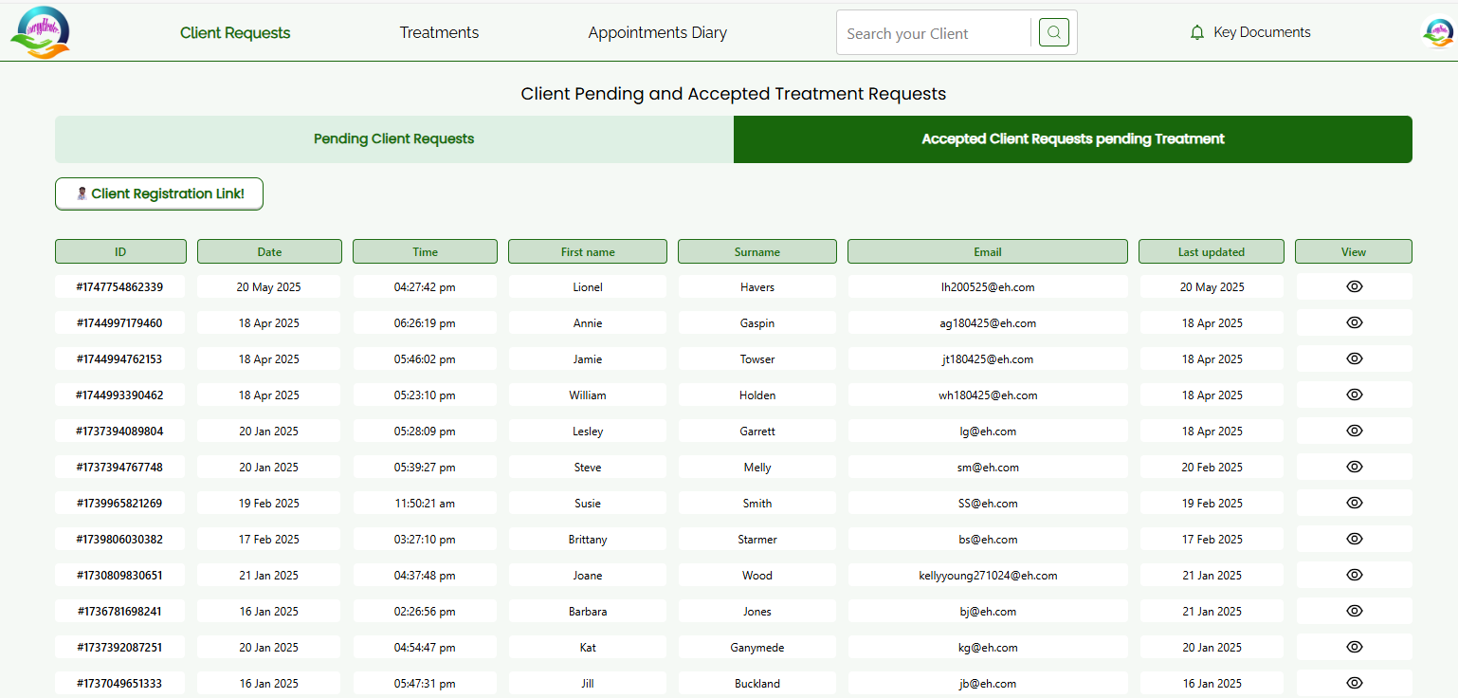The image size is (1458, 698).
Task: View Steve Melly request via eye icon
Action: pyautogui.click(x=1355, y=467)
